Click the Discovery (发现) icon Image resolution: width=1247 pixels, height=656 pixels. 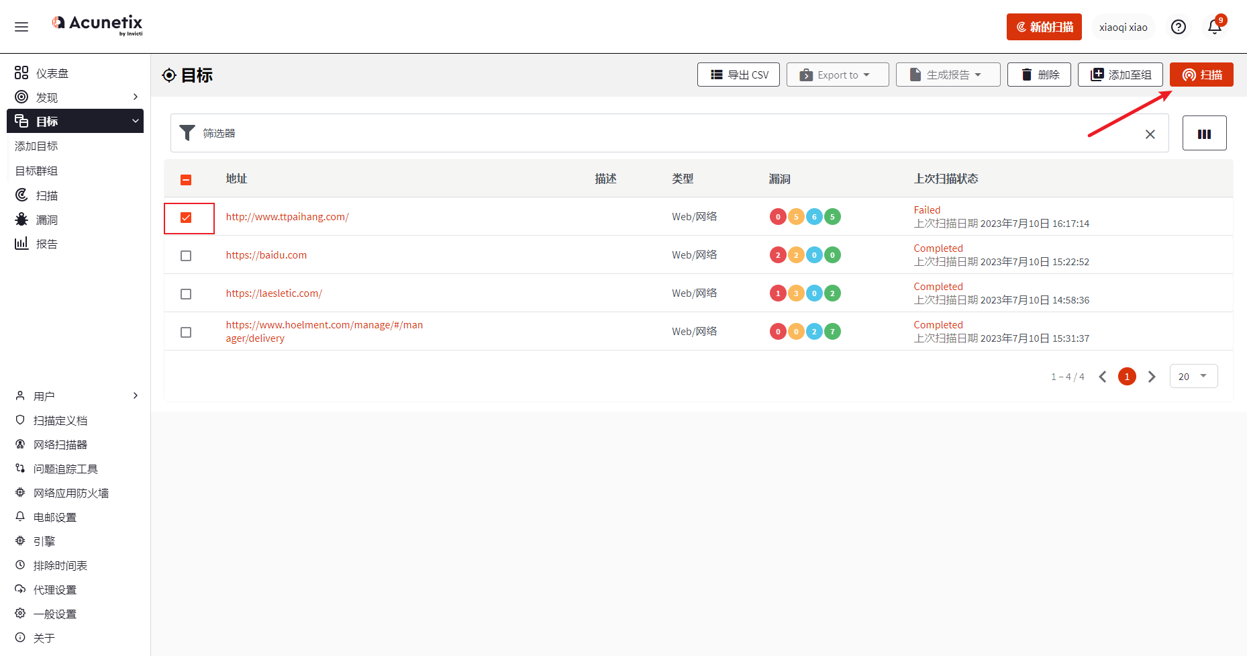(x=21, y=97)
